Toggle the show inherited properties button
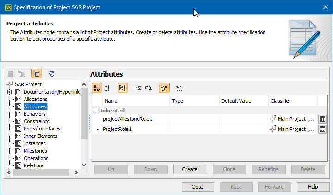Image resolution: width=333 pixels, height=195 pixels. [164, 88]
